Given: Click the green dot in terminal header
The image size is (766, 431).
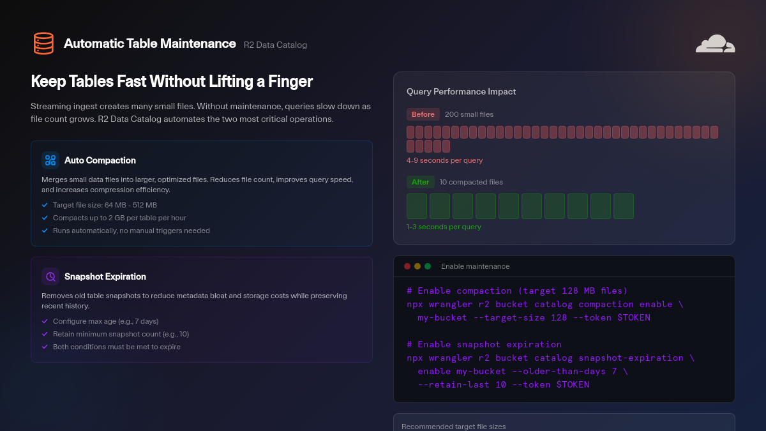Looking at the screenshot, I should (x=428, y=266).
